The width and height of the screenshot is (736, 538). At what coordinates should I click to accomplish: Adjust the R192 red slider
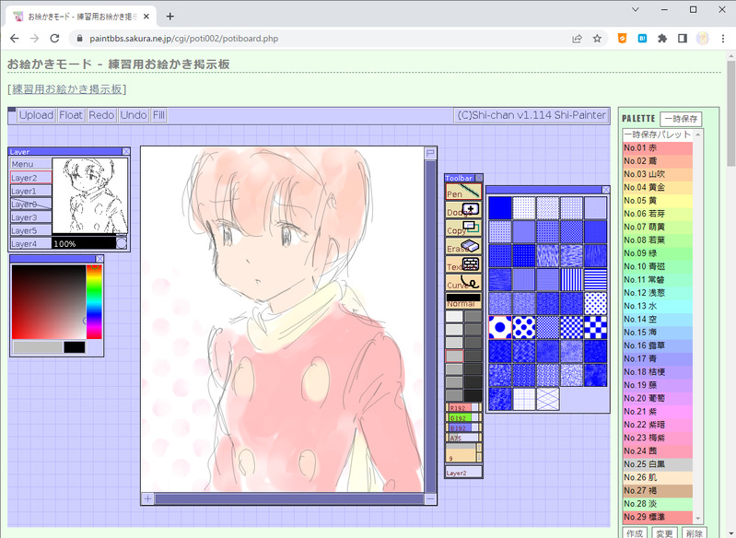pyautogui.click(x=463, y=407)
